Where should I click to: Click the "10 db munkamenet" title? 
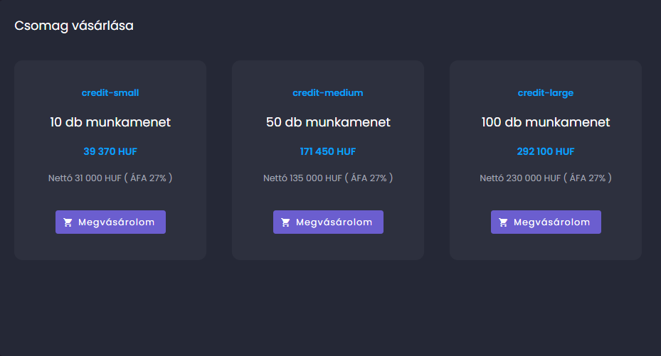[110, 122]
